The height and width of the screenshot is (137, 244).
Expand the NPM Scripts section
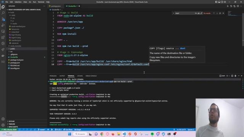[x=13, y=127]
